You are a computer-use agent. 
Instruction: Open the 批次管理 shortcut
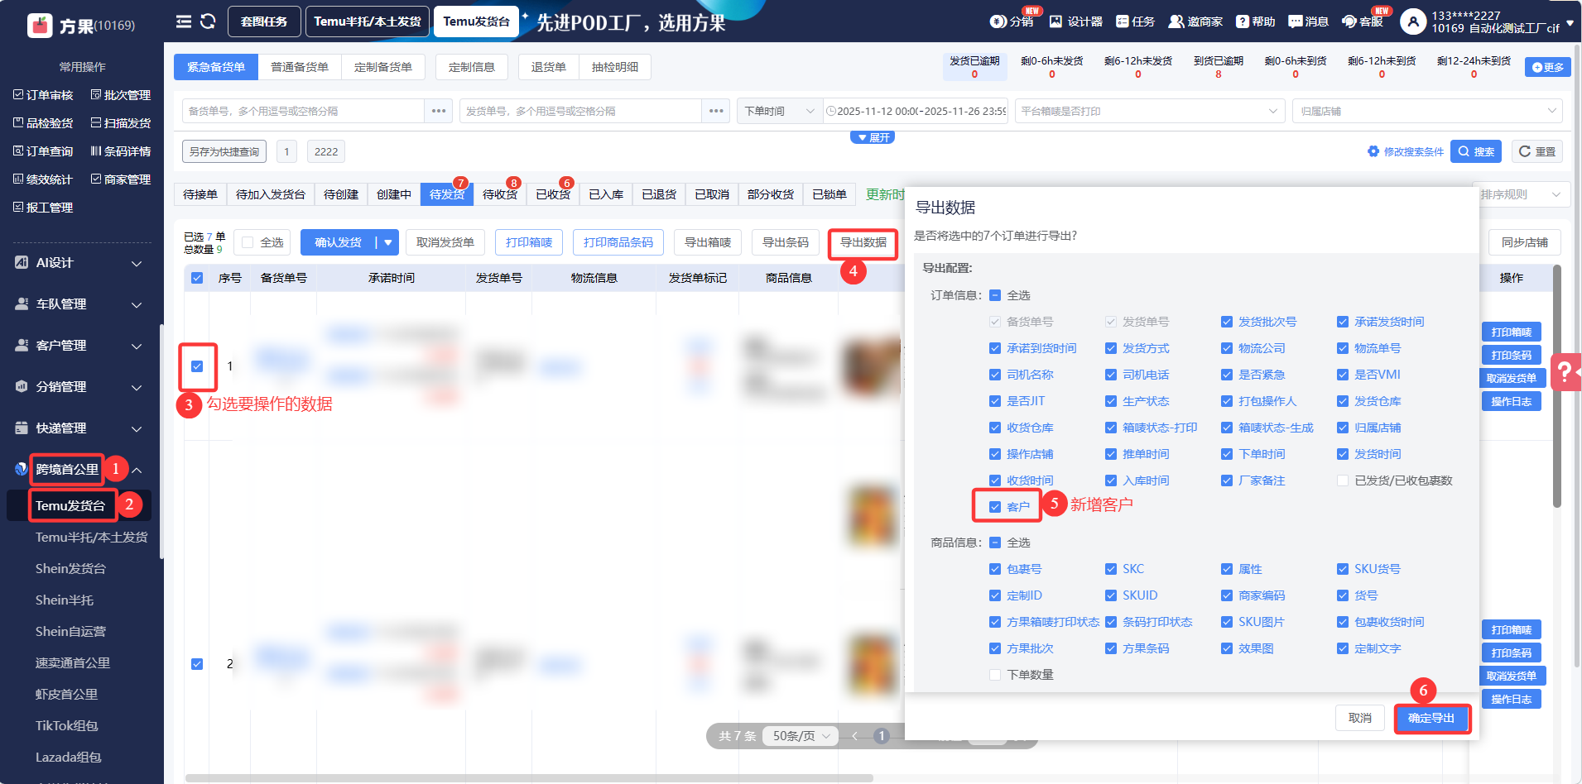(121, 95)
